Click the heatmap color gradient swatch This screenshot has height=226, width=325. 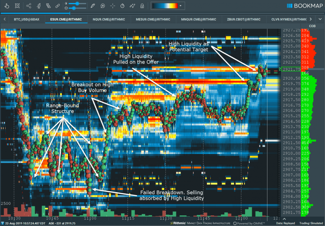(x=165, y=6)
